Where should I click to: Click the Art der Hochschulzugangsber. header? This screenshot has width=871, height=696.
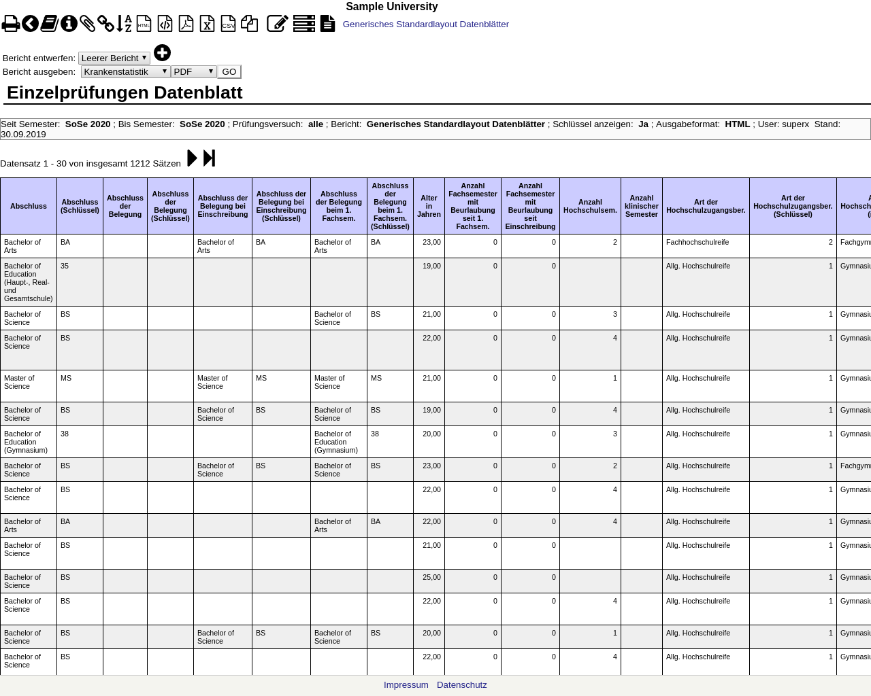pos(706,206)
